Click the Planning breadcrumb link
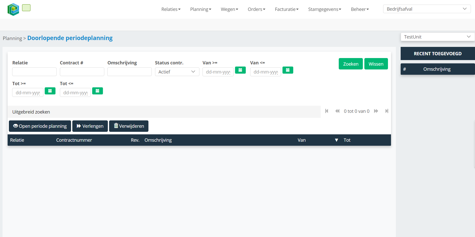This screenshot has width=475, height=237. (12, 38)
